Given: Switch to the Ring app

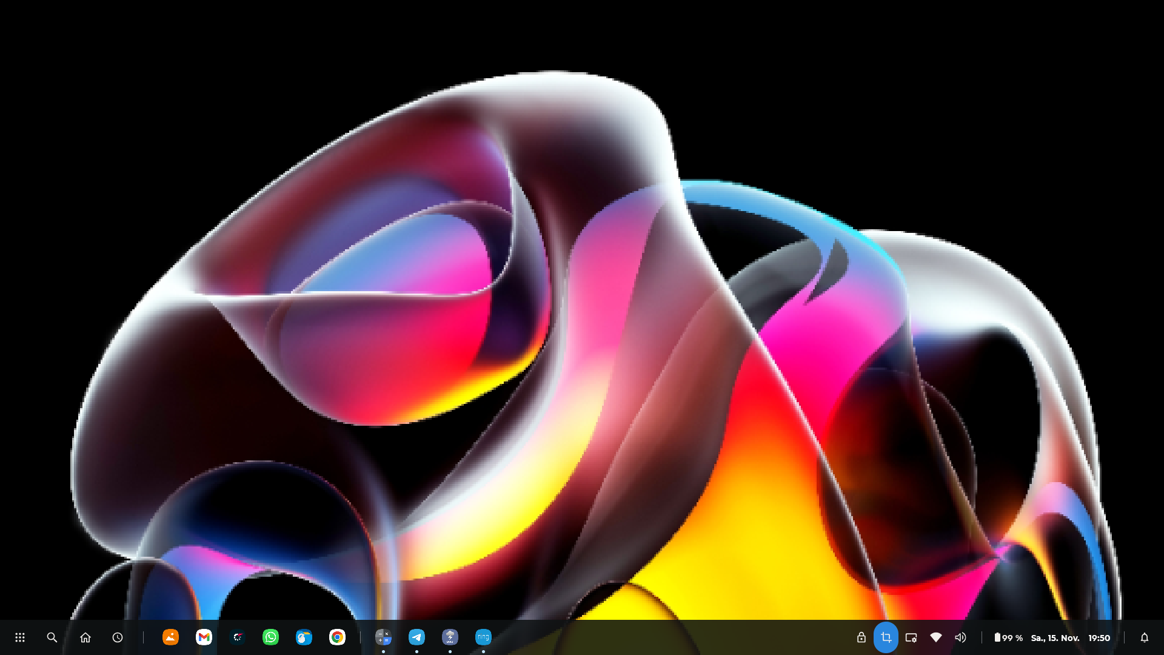Looking at the screenshot, I should click(483, 637).
